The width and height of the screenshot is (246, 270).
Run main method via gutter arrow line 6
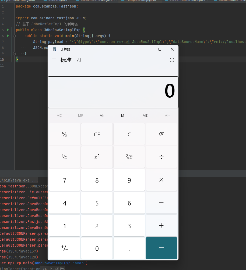pyautogui.click(x=8, y=36)
